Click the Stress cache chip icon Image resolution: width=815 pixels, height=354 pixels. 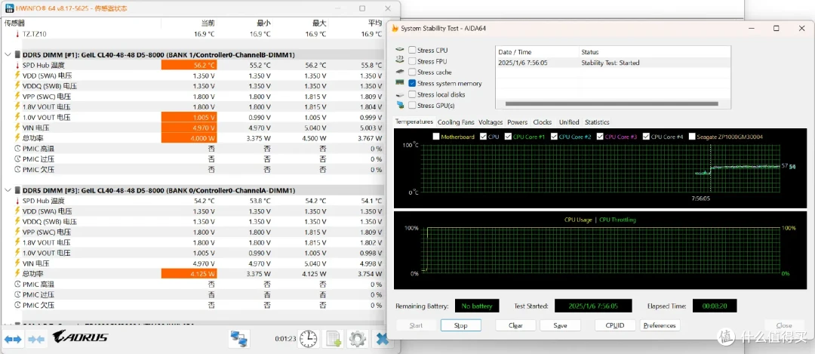[399, 72]
